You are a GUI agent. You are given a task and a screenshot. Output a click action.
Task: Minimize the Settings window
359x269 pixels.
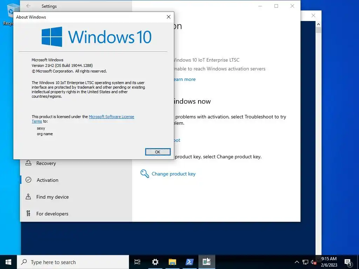260,6
